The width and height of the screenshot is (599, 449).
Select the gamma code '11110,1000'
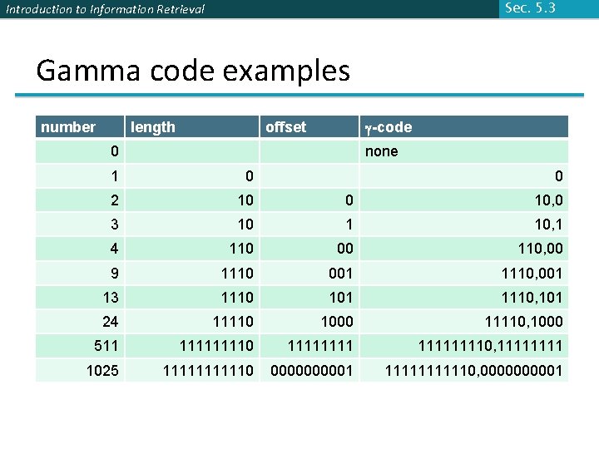click(464, 322)
